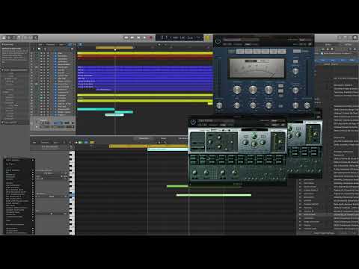Screen dimensions: 359x269
Task: Click the synth's fourth bottom-row knob
Action: click(234, 173)
